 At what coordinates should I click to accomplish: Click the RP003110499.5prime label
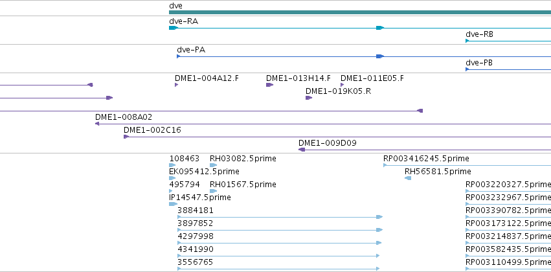pos(508,262)
